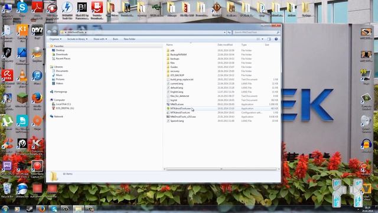378x213 pixels.
Task: Select the adb folder
Action: (x=172, y=50)
